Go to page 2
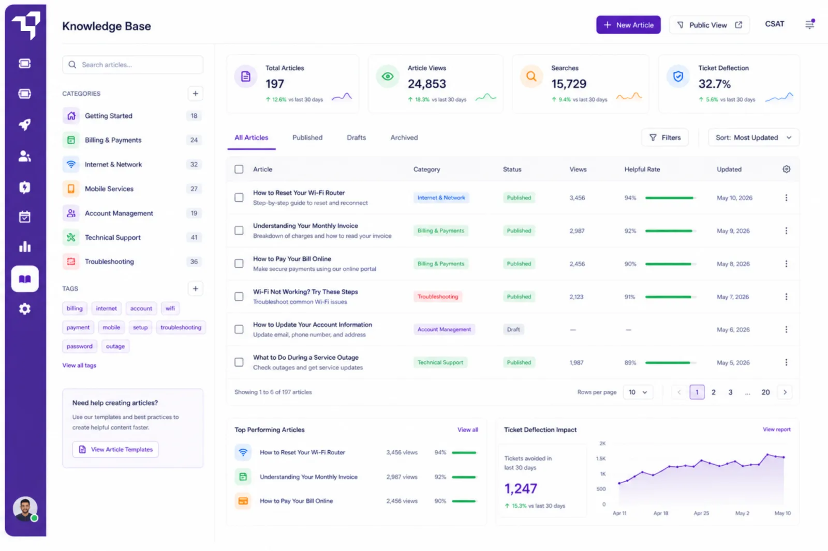Screen dimensions: 828x551 pyautogui.click(x=714, y=392)
